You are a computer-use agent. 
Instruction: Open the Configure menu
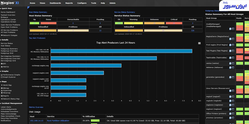pos(82,3)
